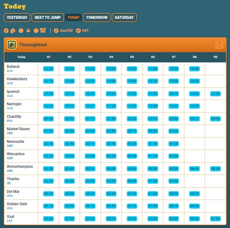
Task: Click the Market Rasen meeting name
Action: click(x=18, y=129)
